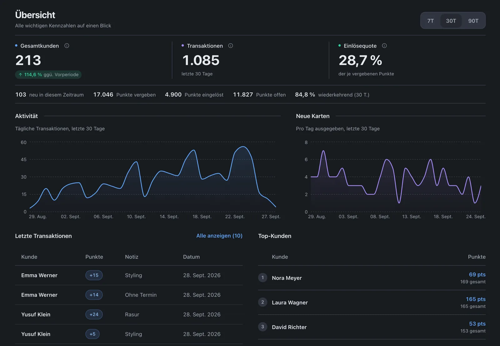Select the Neue Karten section heading

pos(312,116)
